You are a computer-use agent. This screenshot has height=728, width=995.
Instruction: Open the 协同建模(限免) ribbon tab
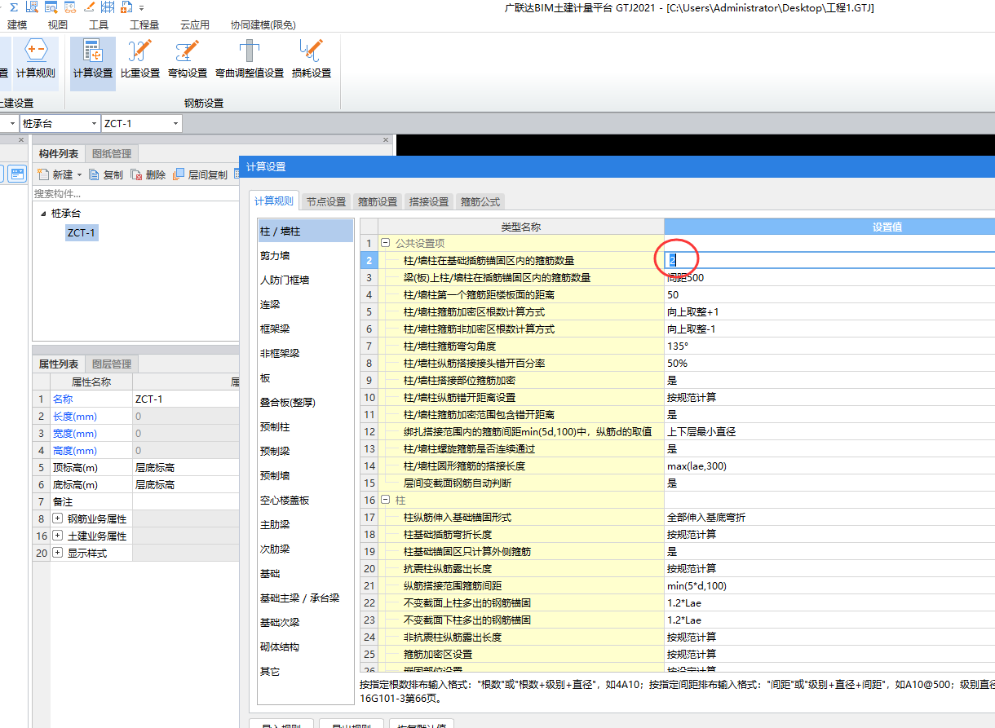click(x=263, y=25)
